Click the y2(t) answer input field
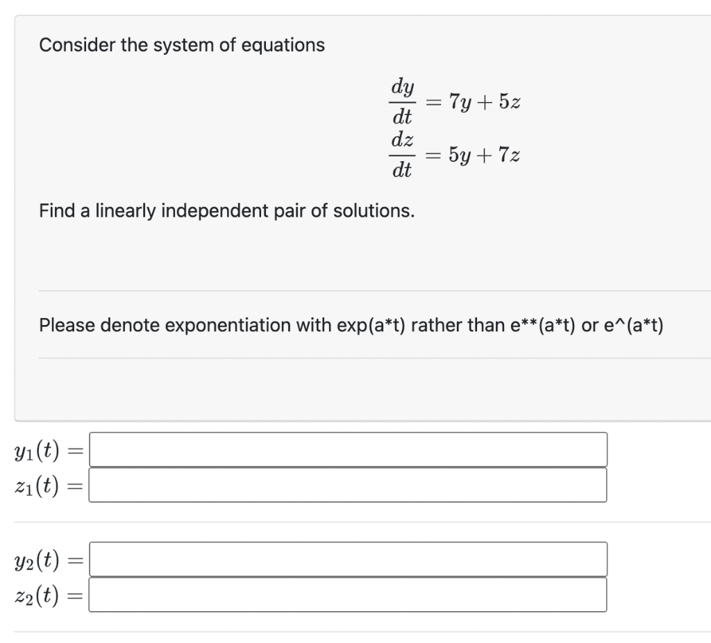 pos(347,559)
